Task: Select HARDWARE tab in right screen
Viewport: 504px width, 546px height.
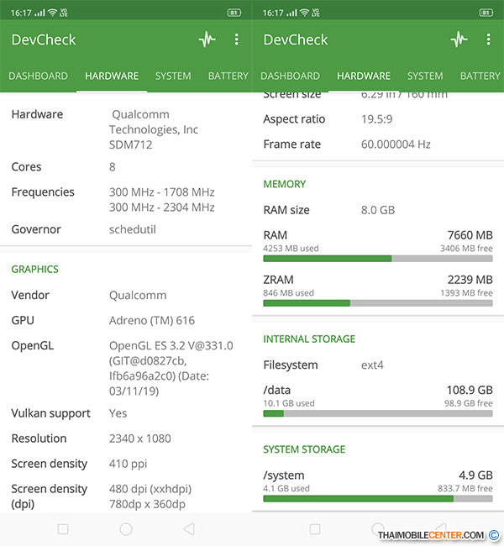Action: click(364, 76)
